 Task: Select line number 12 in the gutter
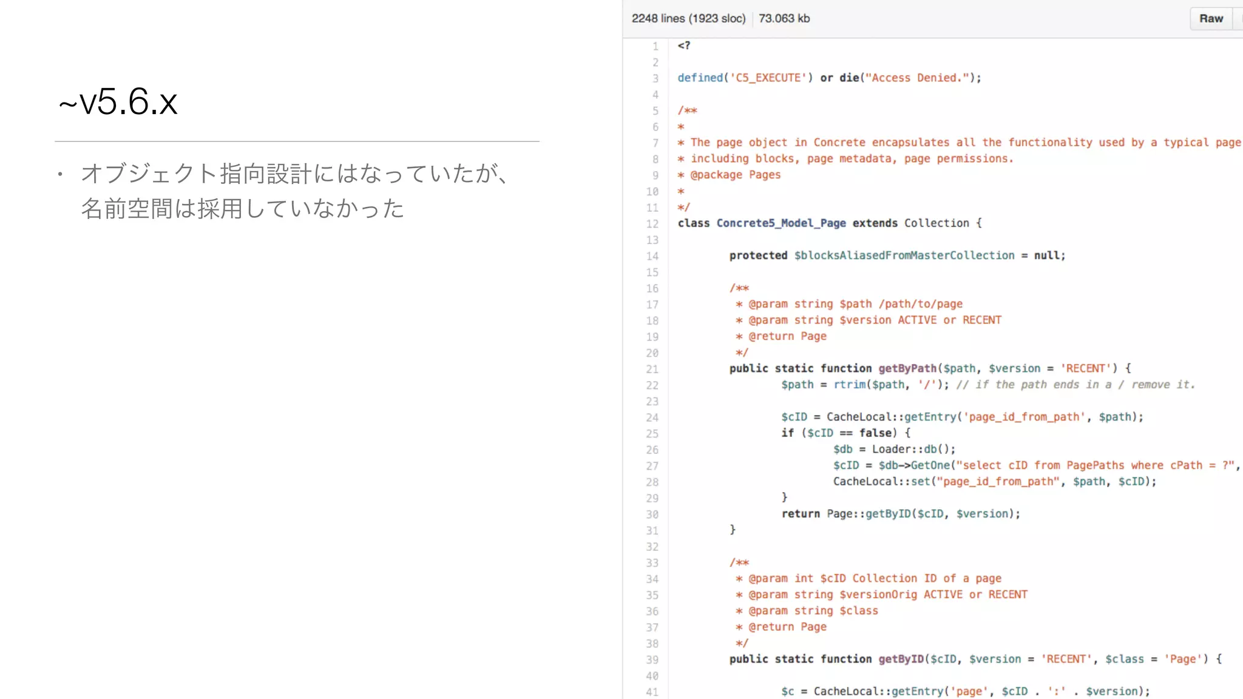tap(652, 224)
